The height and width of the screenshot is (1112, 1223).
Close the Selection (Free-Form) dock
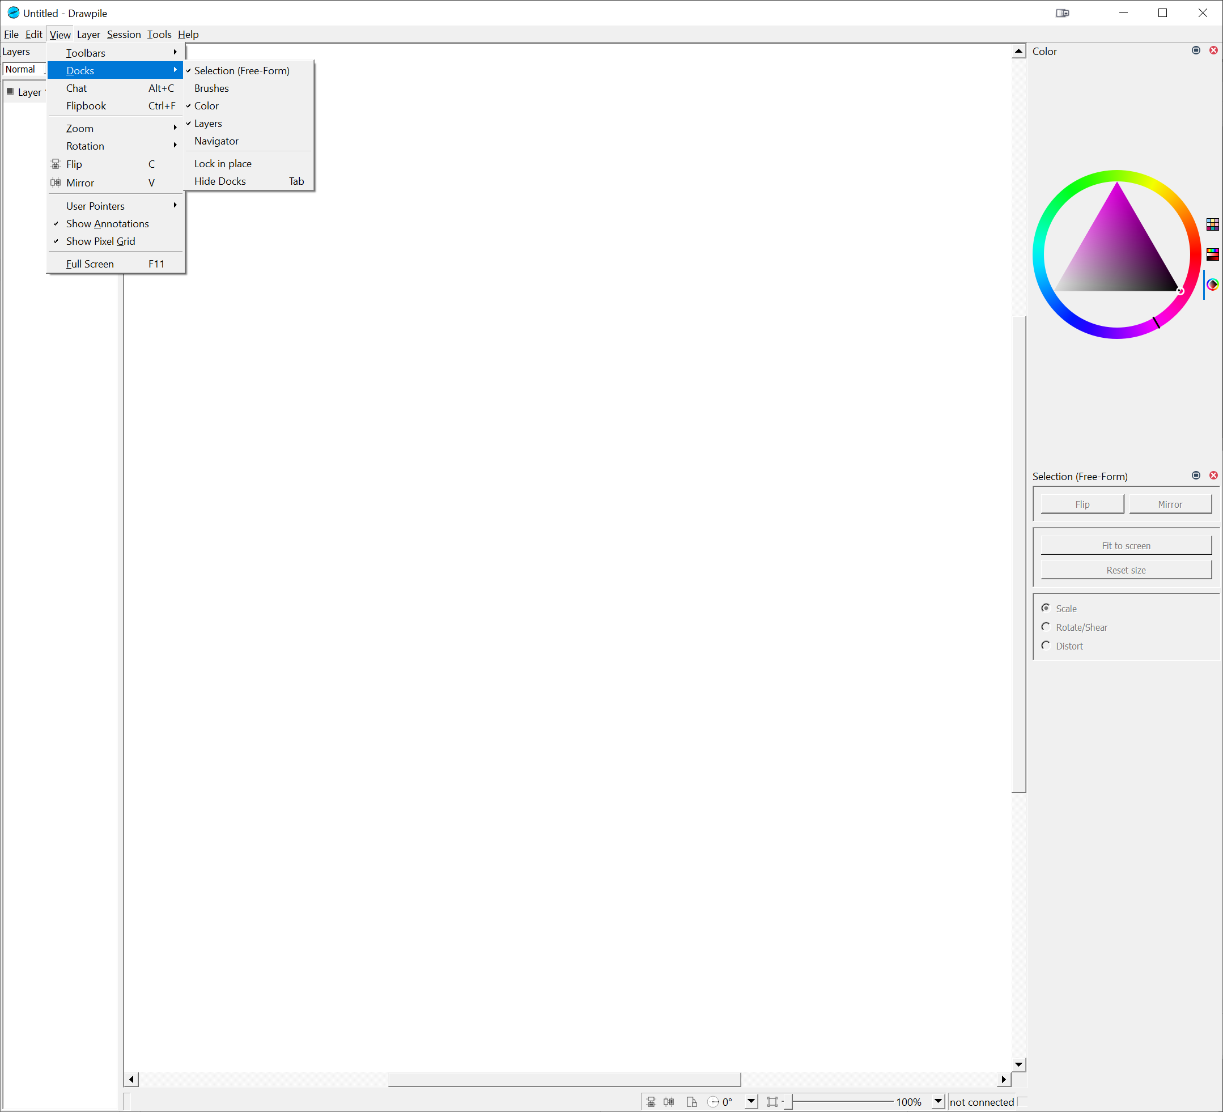tap(1213, 476)
